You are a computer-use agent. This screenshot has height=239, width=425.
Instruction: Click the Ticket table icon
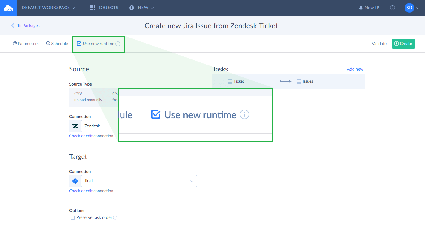230,81
